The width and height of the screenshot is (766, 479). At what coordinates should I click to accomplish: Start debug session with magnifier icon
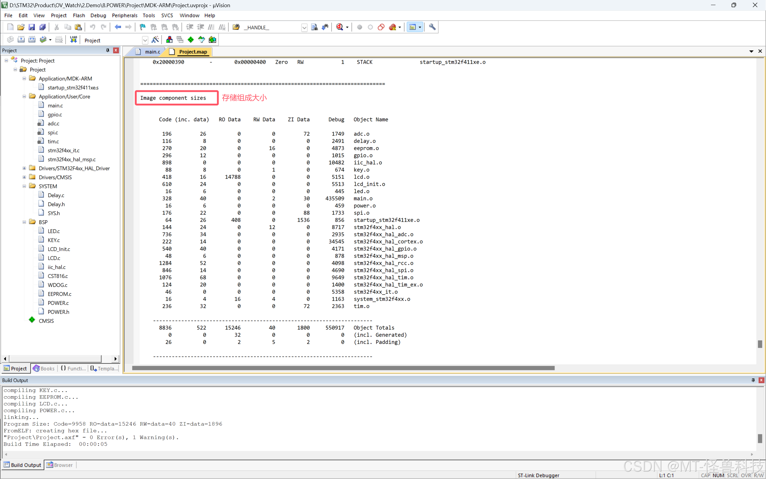click(x=340, y=27)
